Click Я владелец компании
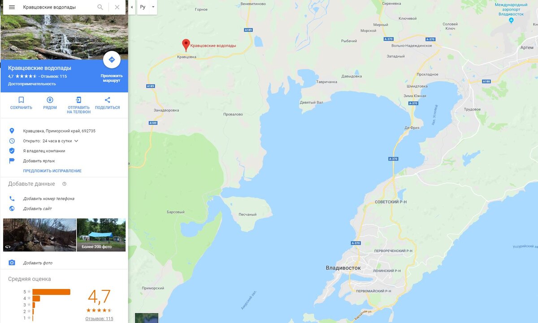This screenshot has height=323, width=538. (44, 151)
